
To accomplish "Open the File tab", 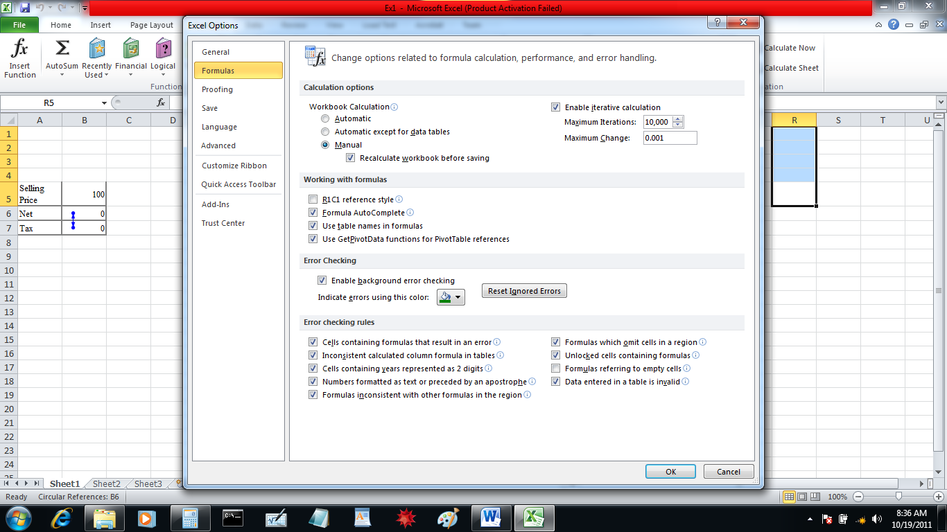I will (x=19, y=25).
